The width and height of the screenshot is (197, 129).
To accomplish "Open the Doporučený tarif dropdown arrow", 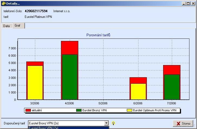I will point(106,123).
